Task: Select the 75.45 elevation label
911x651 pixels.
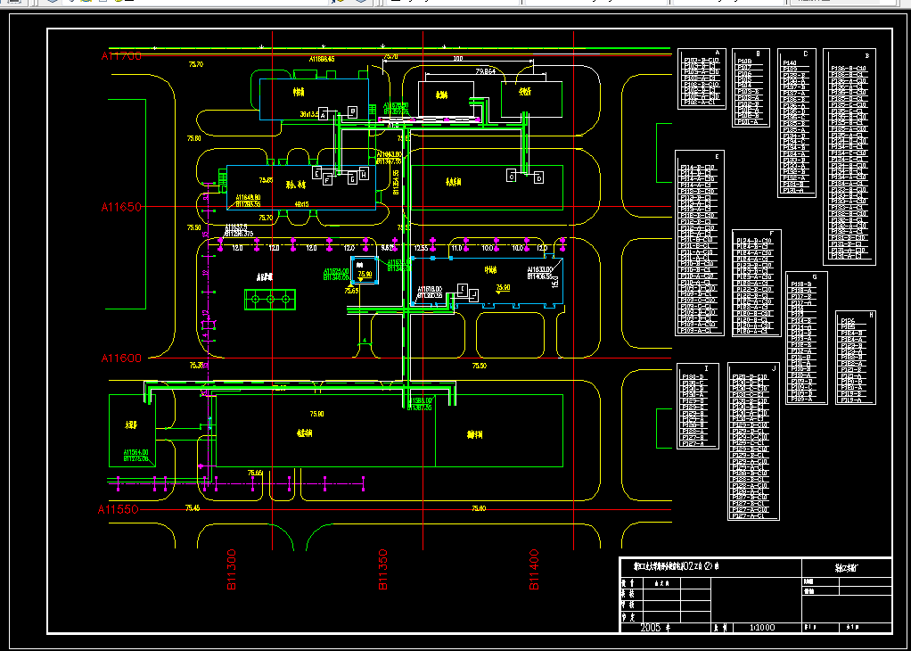Action: (193, 508)
